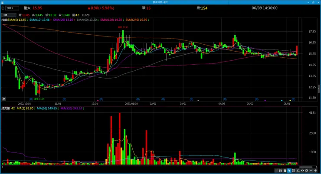Viewport: 321px width, 174px height.
Task: Click the month marker icon near 02/01
Action: tap(163, 99)
